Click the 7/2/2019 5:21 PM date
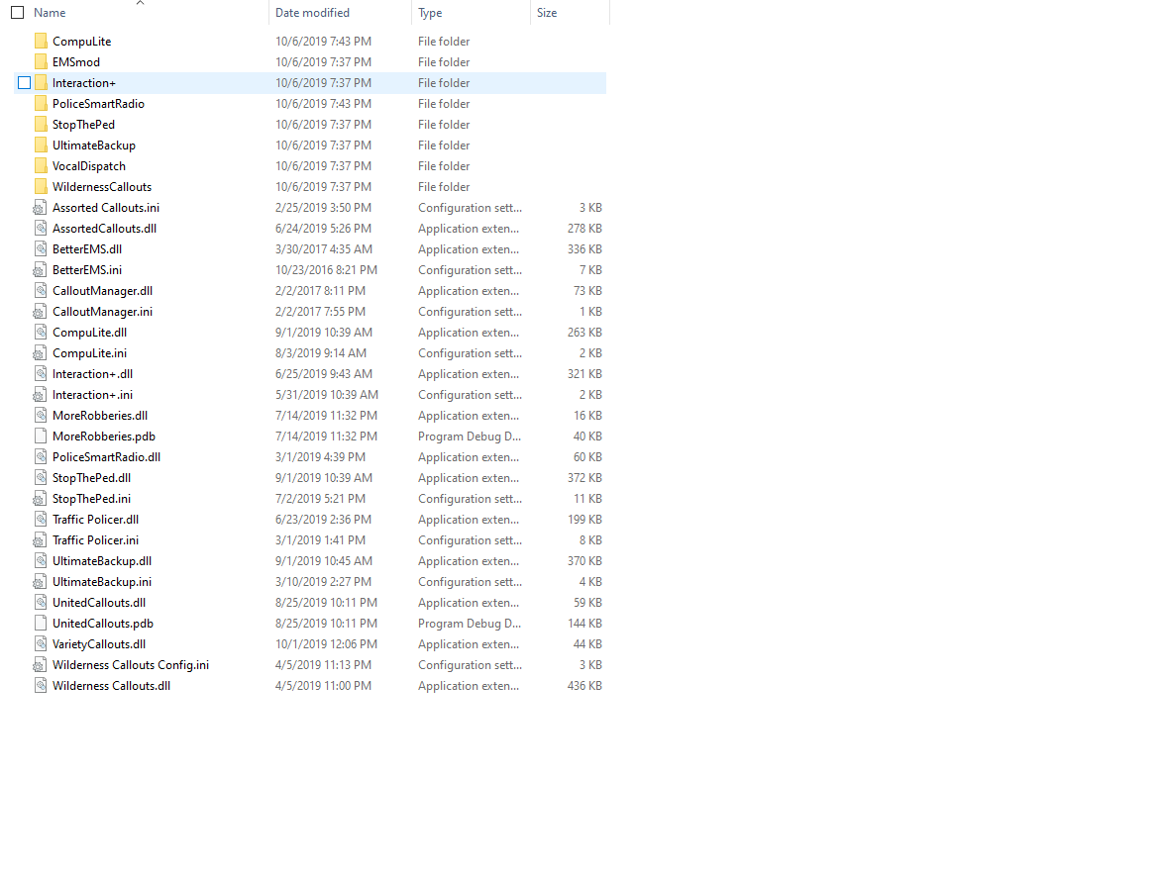The width and height of the screenshot is (1165, 874). coord(320,498)
